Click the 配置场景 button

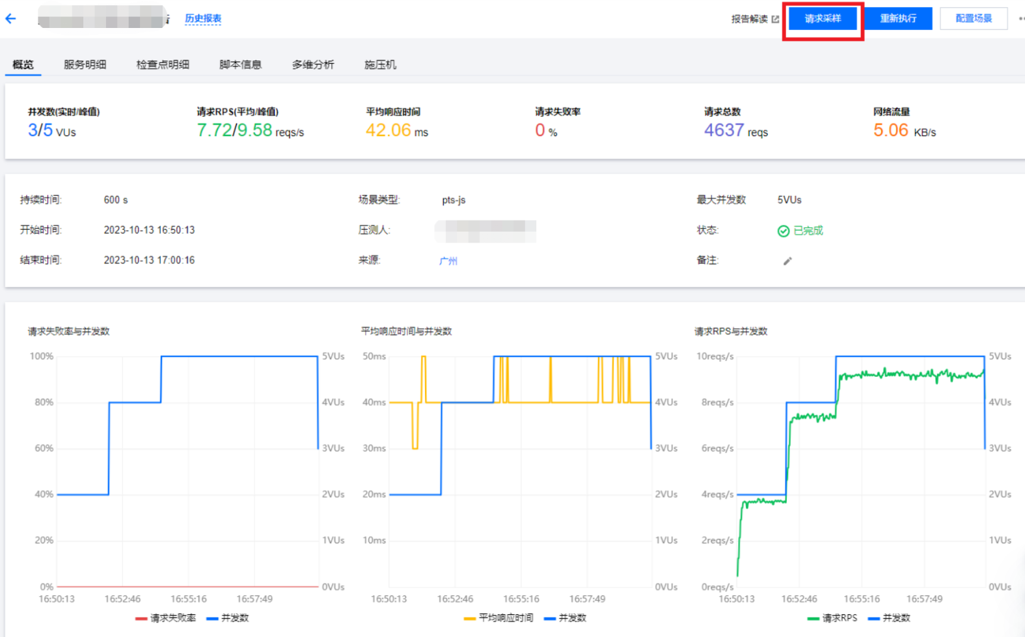point(973,19)
